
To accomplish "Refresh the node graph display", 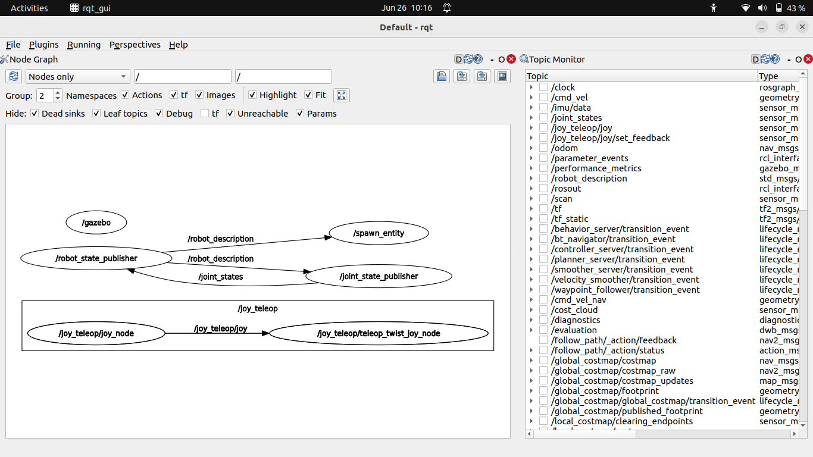I will click(13, 76).
